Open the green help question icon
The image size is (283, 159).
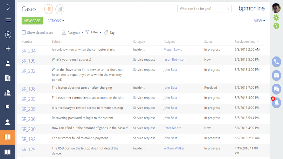coord(276,26)
